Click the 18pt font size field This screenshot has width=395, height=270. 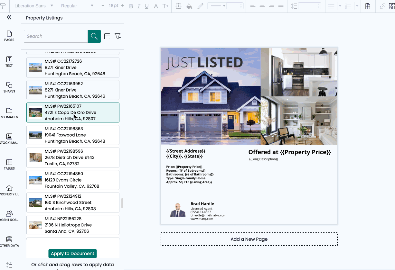click(x=113, y=6)
